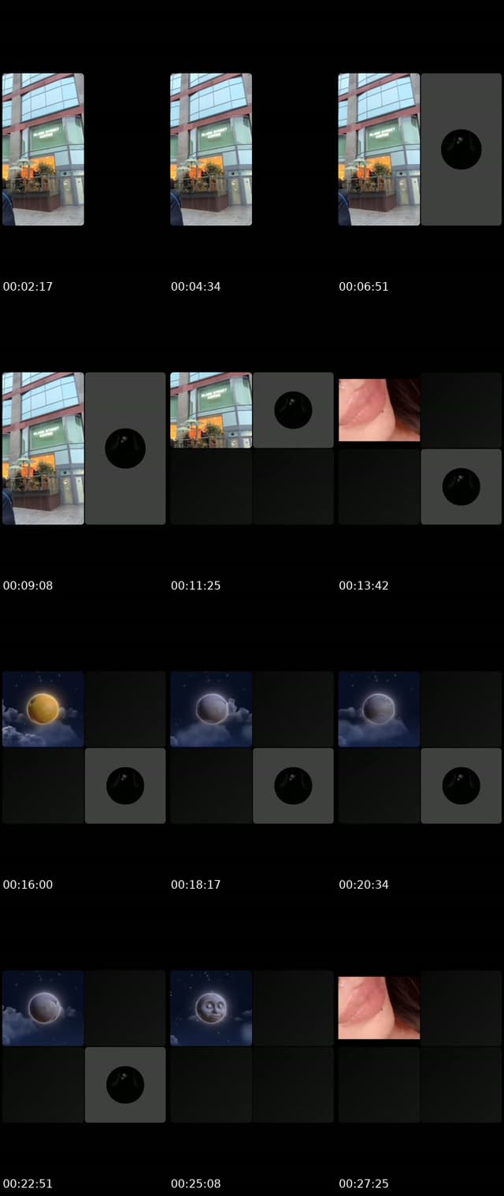Click the timestamp 00:18:17

coord(195,885)
